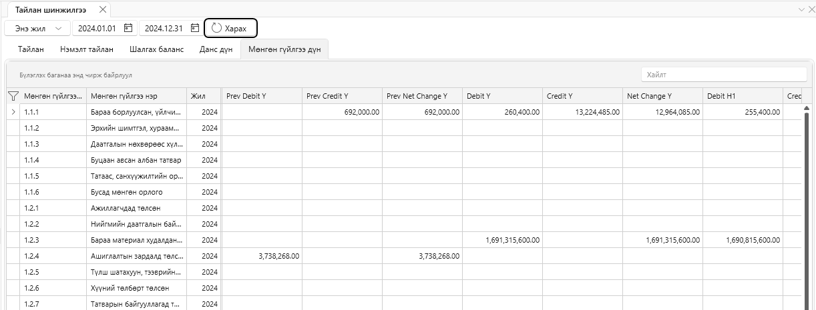This screenshot has width=816, height=310.
Task: Sort by Debit H1 column header
Action: [x=743, y=96]
